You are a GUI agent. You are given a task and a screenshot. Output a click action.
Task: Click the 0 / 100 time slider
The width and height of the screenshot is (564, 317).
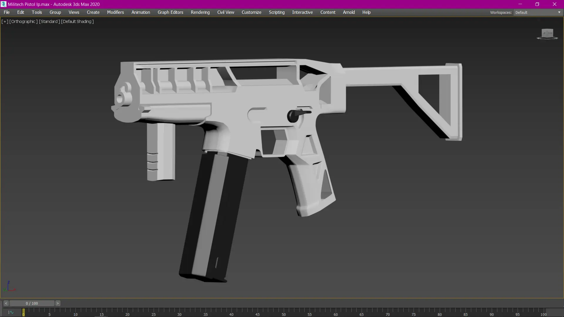(32, 303)
